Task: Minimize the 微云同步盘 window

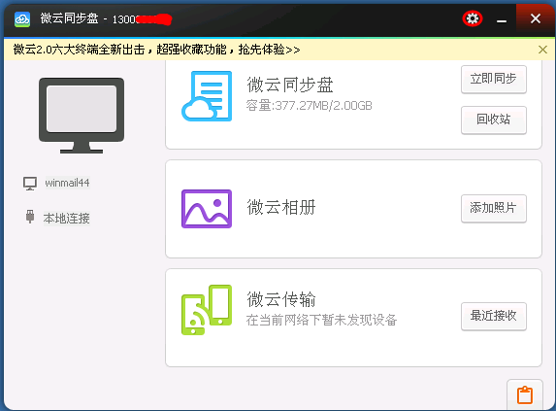Action: 502,21
